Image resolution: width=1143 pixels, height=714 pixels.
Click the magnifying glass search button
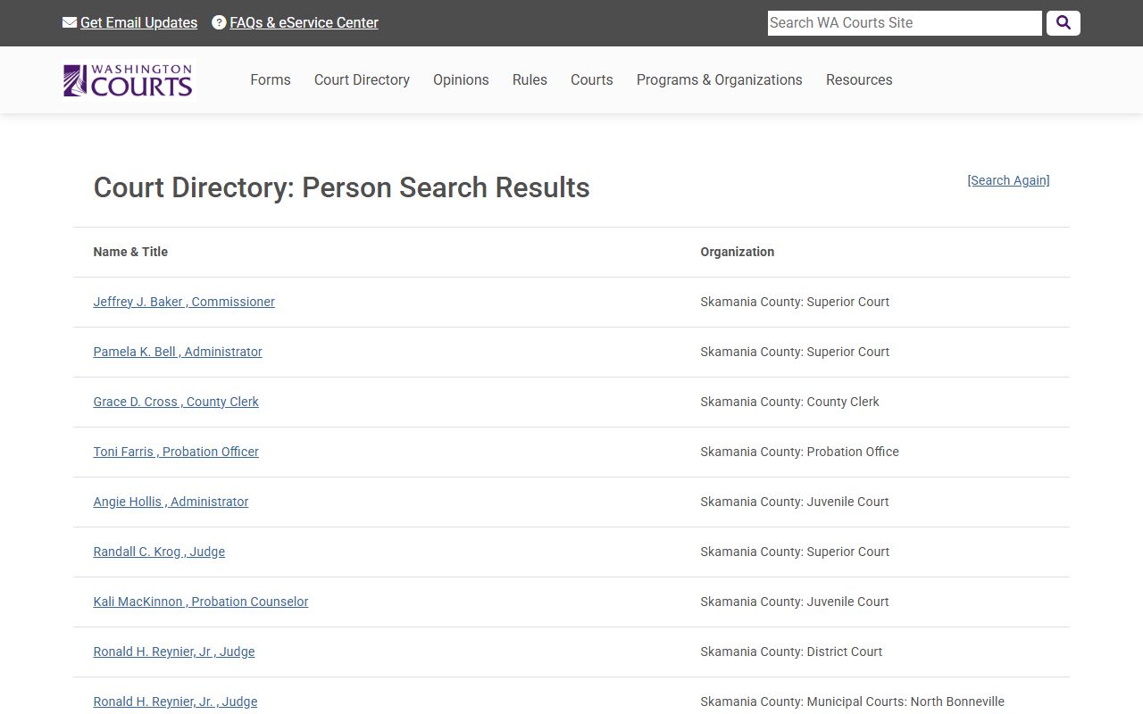click(x=1063, y=23)
